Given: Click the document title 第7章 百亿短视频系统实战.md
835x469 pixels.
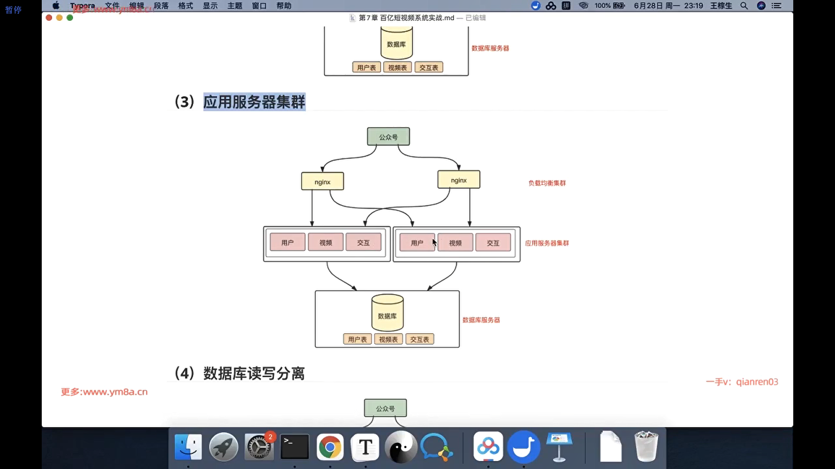Looking at the screenshot, I should 406,18.
